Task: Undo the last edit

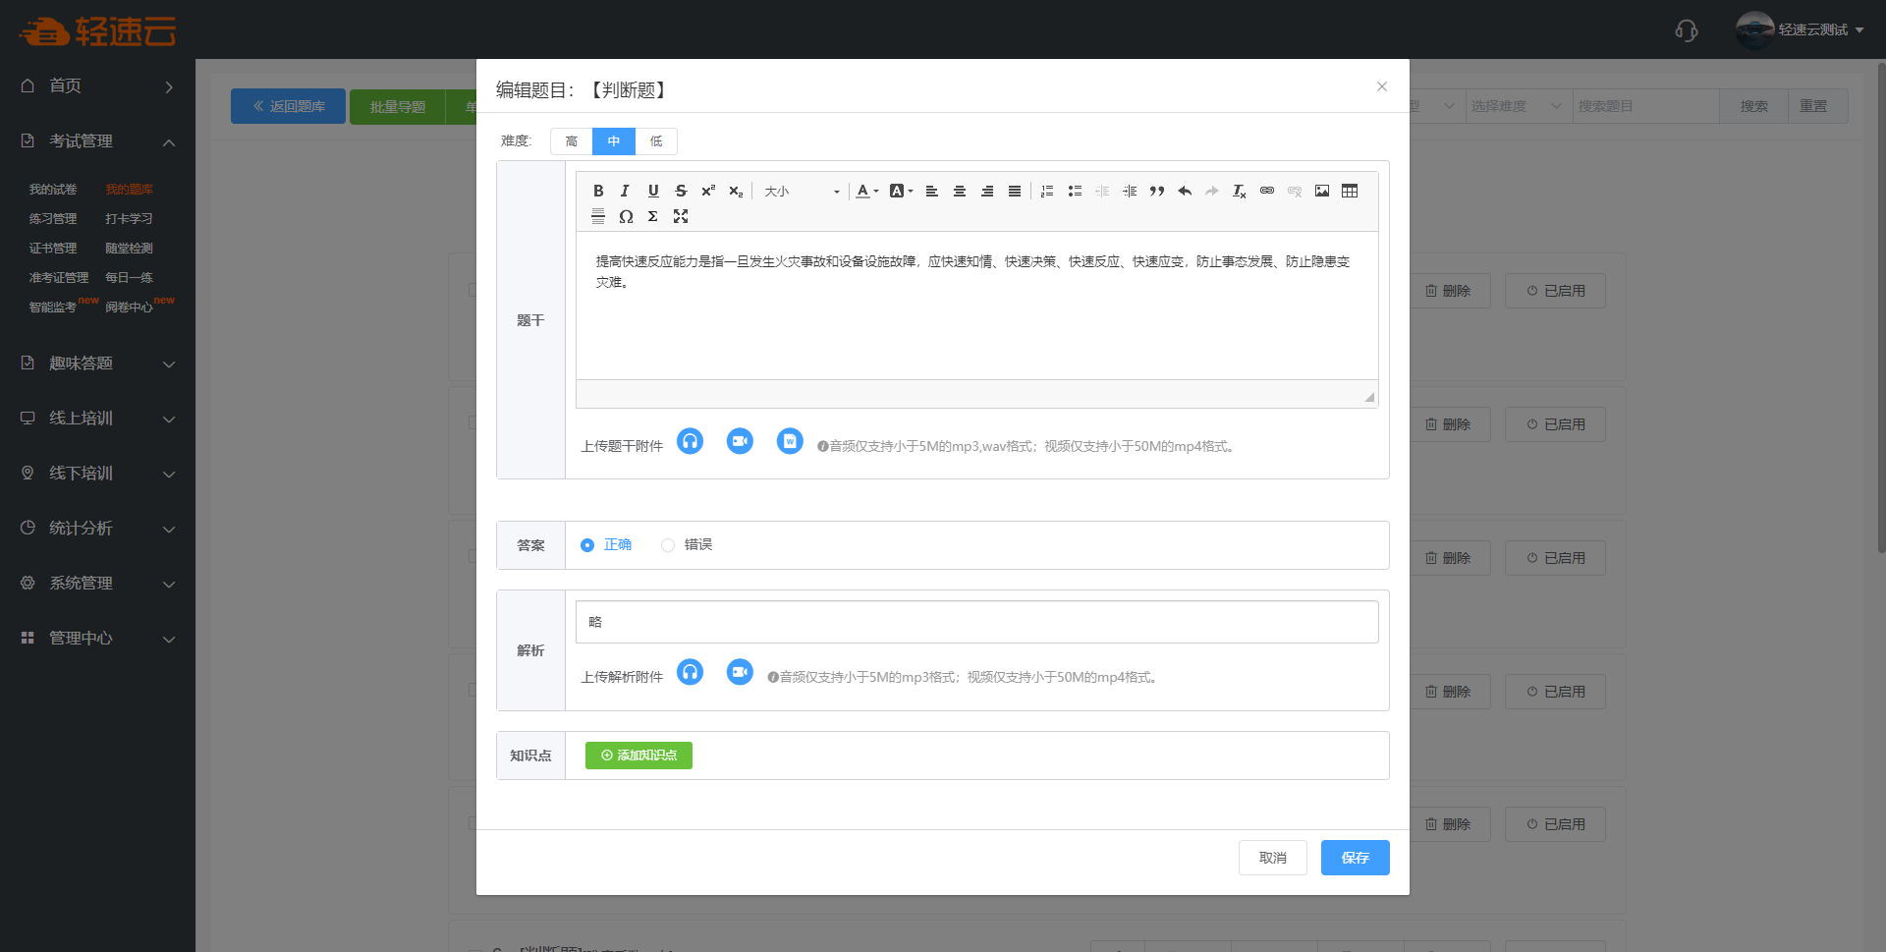Action: pyautogui.click(x=1185, y=191)
